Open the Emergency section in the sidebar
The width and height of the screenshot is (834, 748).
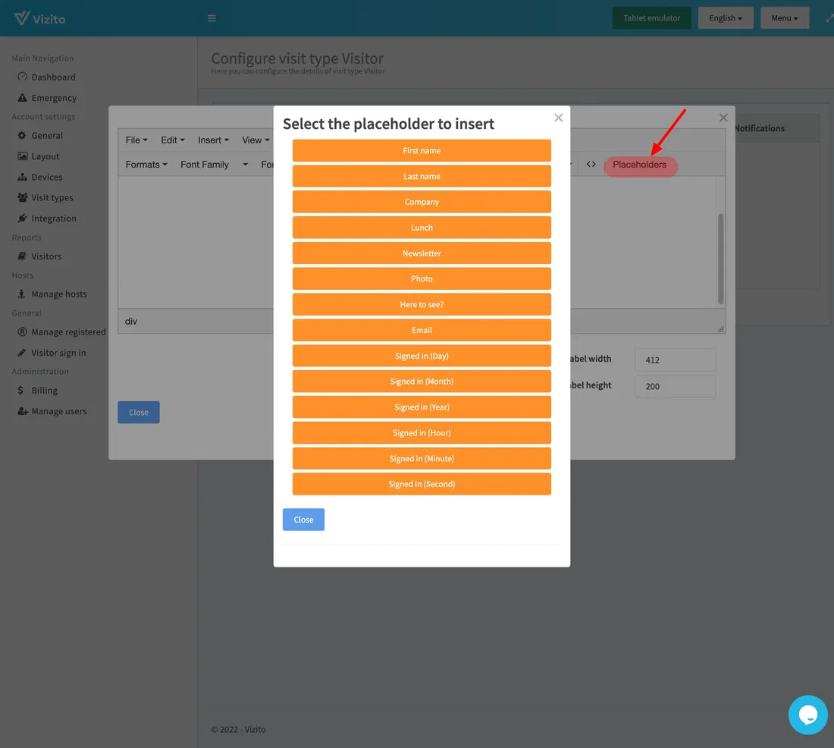[x=53, y=97]
